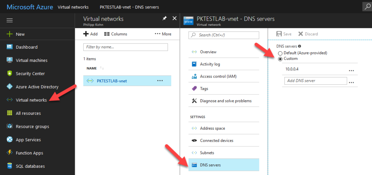This screenshot has height=175, width=372.
Task: Click the Add DNS server field
Action: click(315, 81)
